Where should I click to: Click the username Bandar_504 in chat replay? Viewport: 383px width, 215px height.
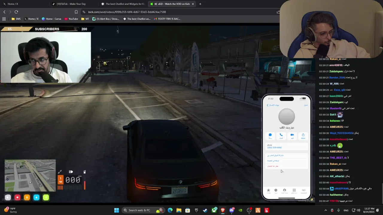coord(337,78)
